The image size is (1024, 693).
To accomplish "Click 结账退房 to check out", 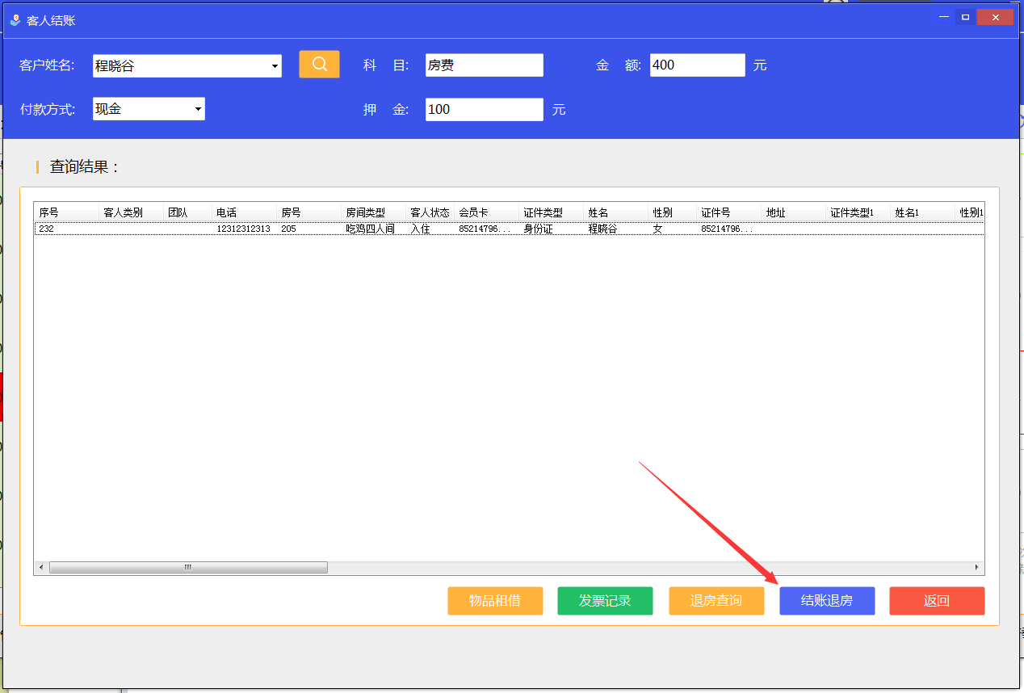I will coord(827,601).
